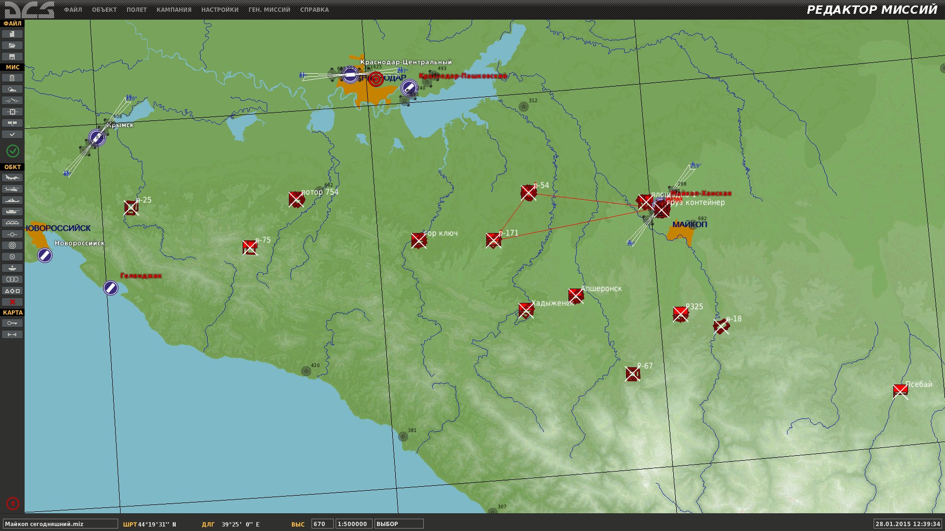Image resolution: width=945 pixels, height=531 pixels.
Task: Open the ФАЙЛ menu
Action: pyautogui.click(x=73, y=10)
